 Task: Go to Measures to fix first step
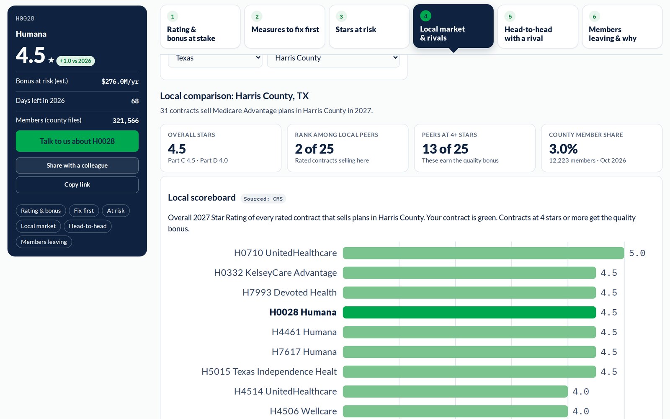click(x=285, y=26)
